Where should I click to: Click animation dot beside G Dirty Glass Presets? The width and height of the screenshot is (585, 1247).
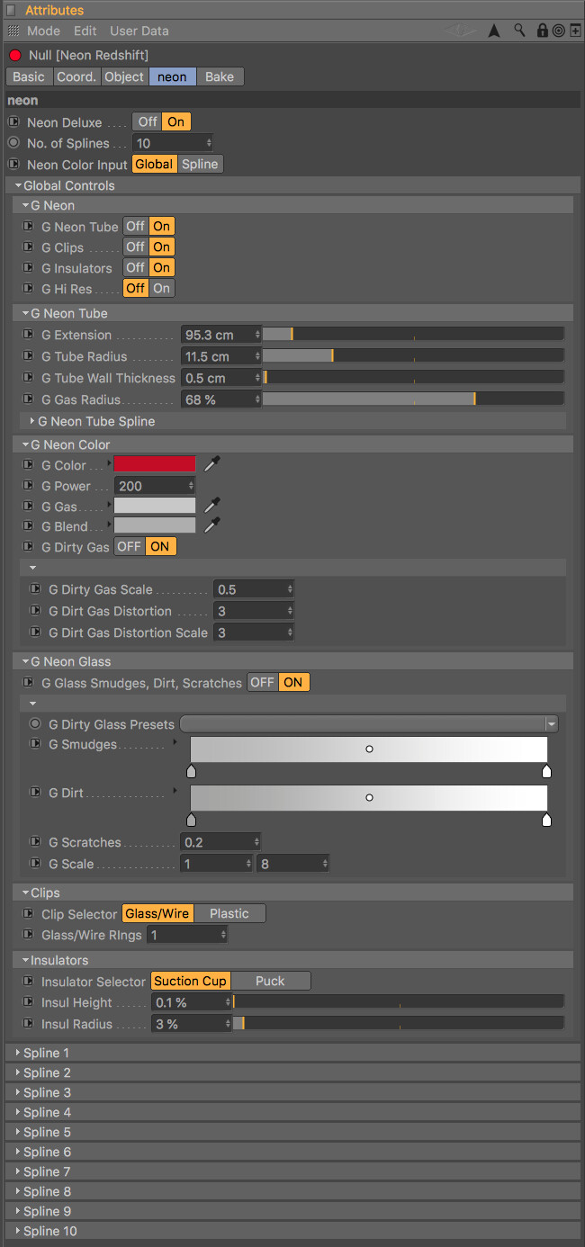(x=35, y=723)
